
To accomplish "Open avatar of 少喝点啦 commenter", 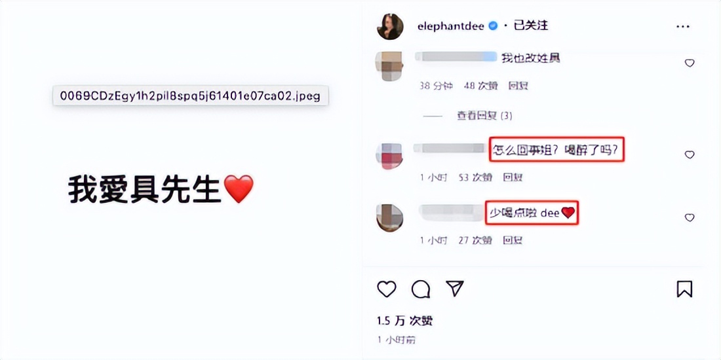I will pyautogui.click(x=390, y=218).
